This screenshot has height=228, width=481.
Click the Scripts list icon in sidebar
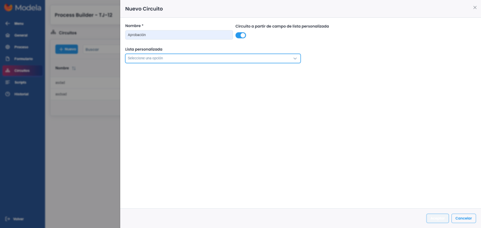pos(8,82)
